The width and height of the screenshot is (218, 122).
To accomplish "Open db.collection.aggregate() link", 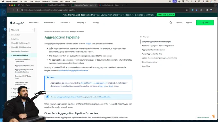I will pos(94,83).
